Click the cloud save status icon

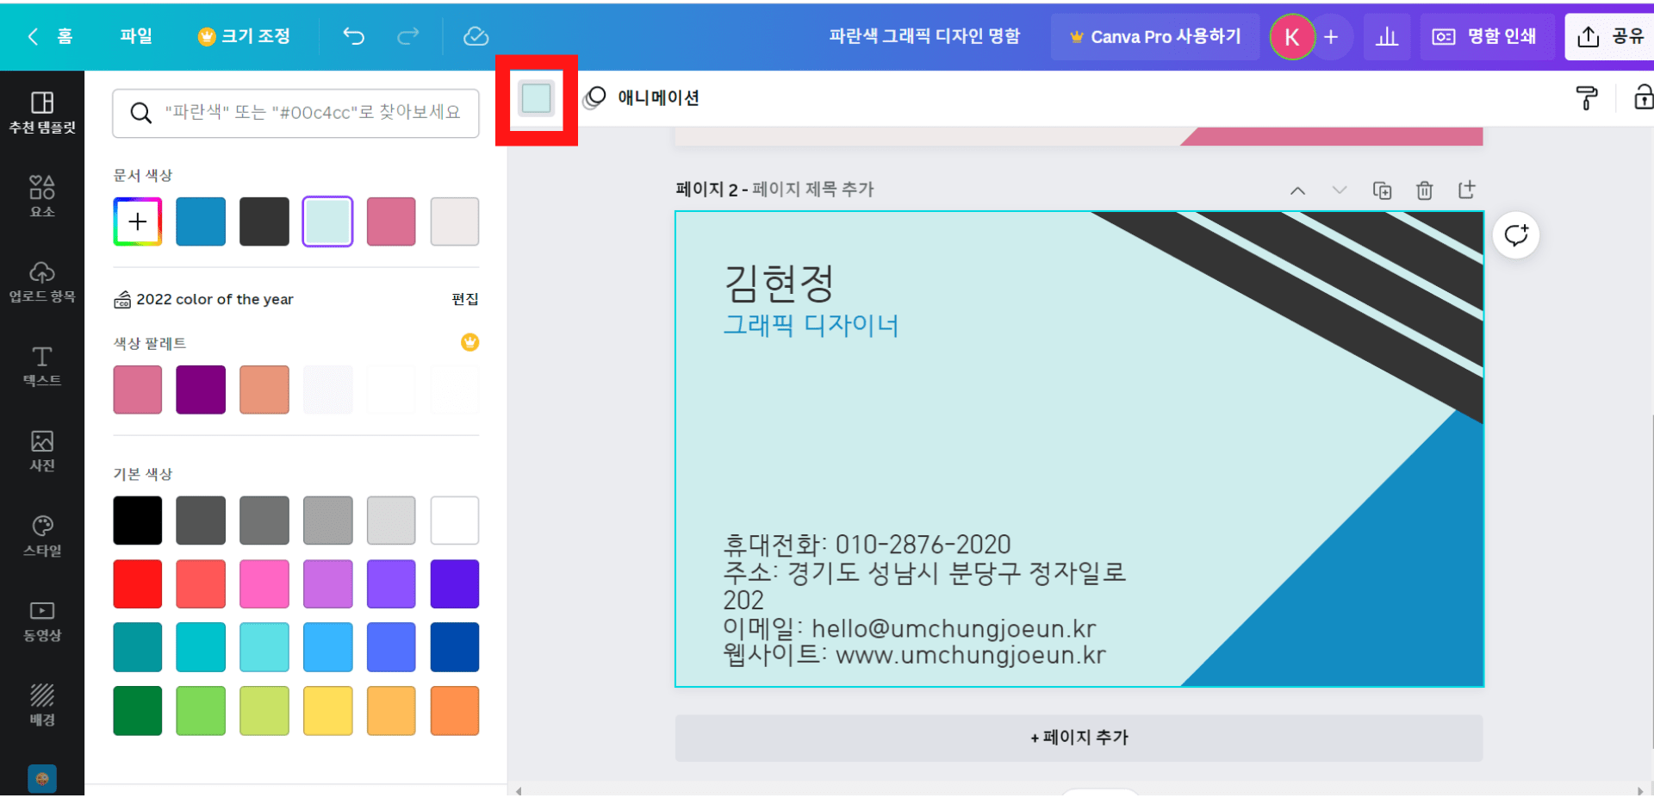[476, 36]
